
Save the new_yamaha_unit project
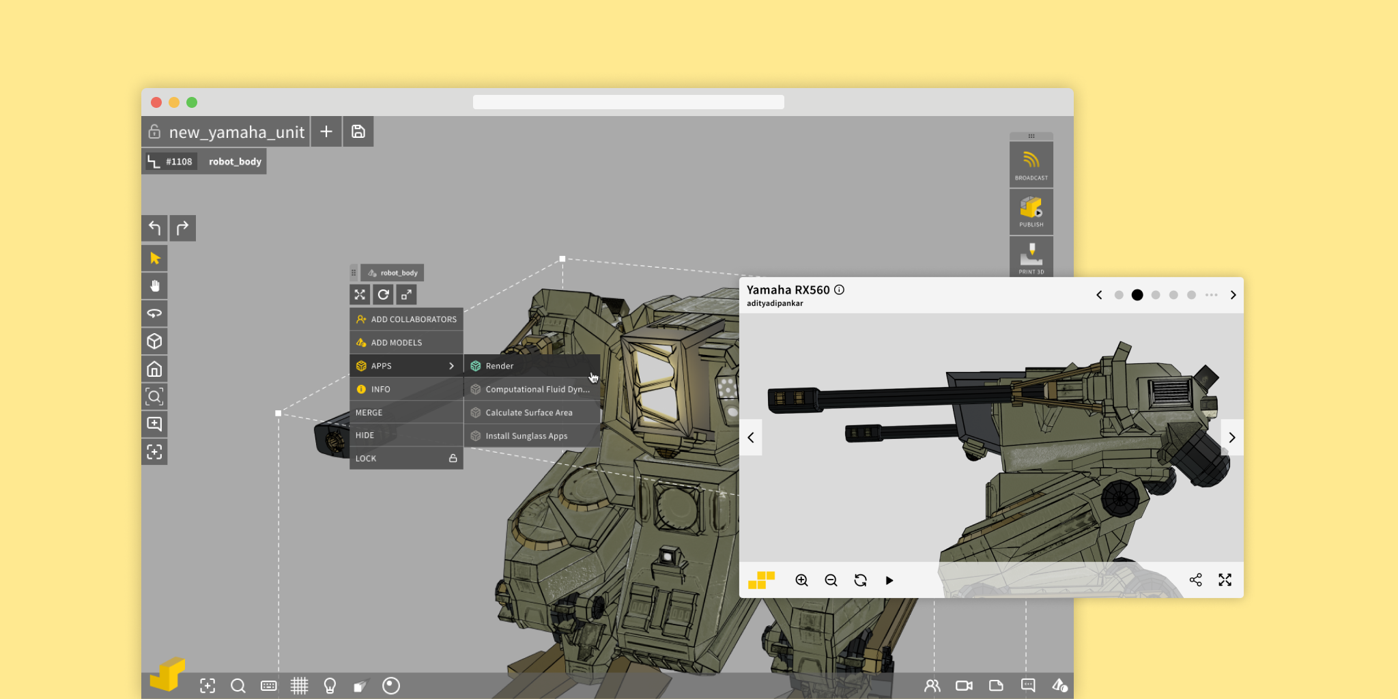pos(358,131)
